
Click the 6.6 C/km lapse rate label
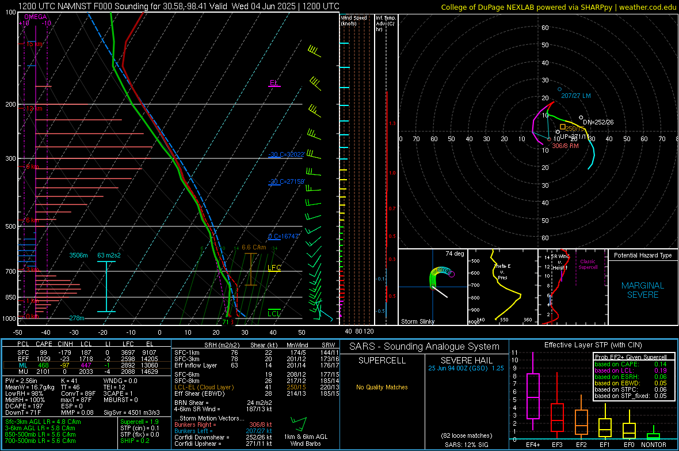[x=254, y=247]
